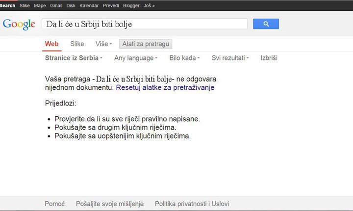The image size is (353, 211).
Task: Click the blue magnifier search button
Action: click(x=266, y=24)
